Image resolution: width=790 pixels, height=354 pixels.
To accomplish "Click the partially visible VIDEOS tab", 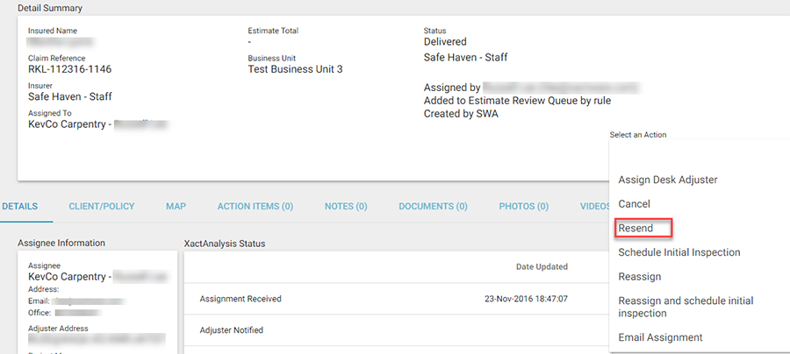I will [x=595, y=207].
